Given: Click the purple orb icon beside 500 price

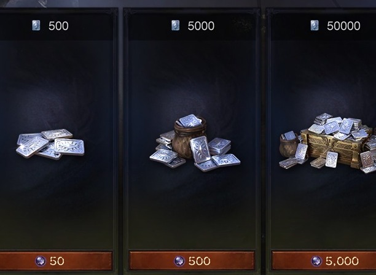Looking at the screenshot, I should pos(179,261).
